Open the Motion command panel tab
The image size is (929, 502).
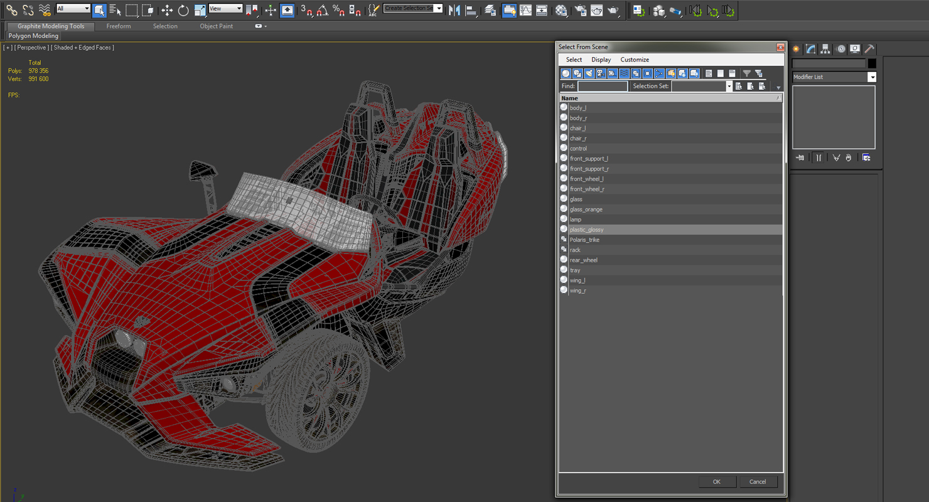coord(840,49)
